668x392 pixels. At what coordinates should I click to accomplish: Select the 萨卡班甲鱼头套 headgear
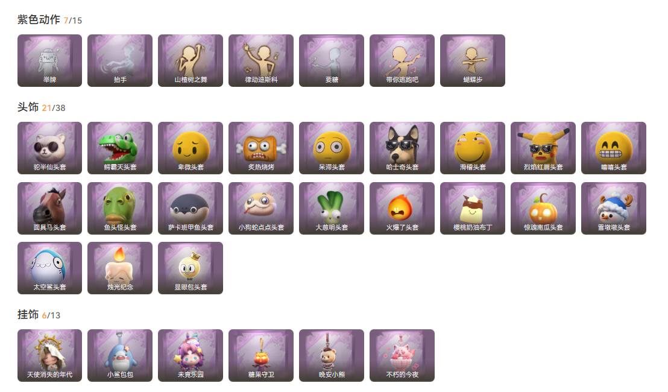[191, 208]
